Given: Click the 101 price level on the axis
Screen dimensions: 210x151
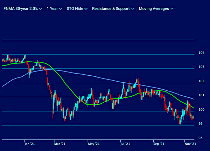Looking at the screenshot, I should [x=201, y=95].
